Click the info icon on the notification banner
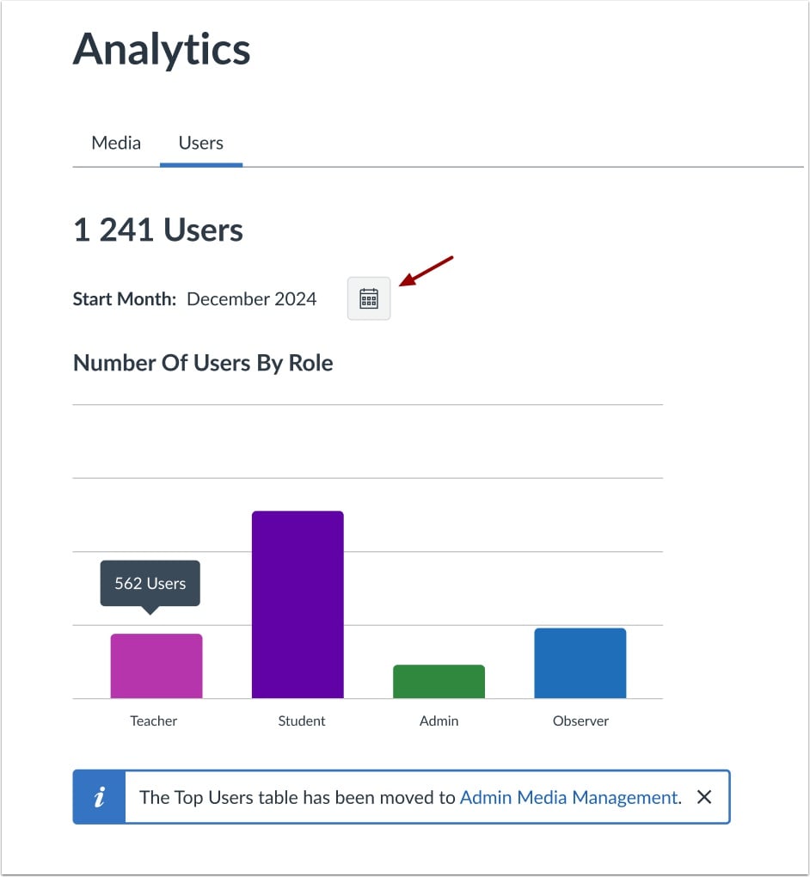This screenshot has width=810, height=877. 97,797
